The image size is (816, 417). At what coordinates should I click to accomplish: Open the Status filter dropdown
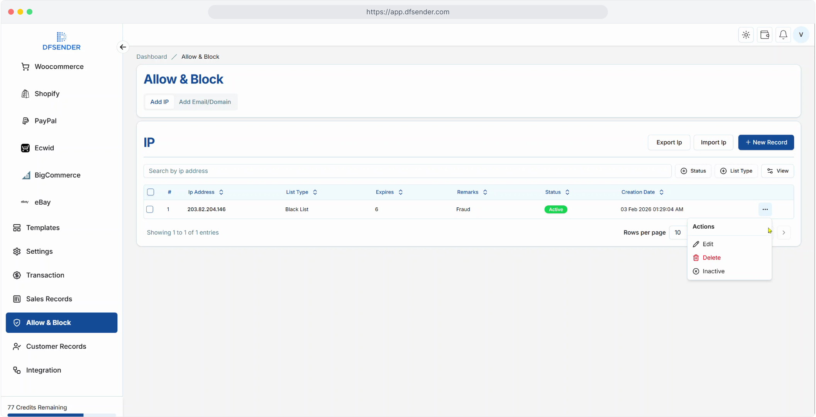click(693, 171)
